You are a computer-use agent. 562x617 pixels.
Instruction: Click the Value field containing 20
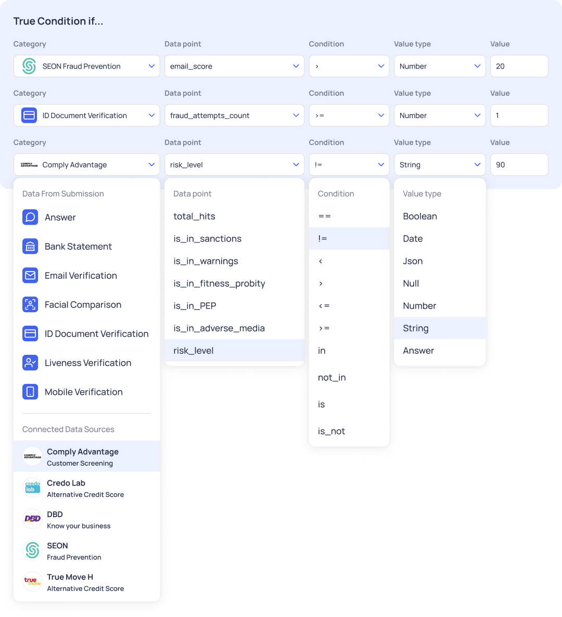coord(519,66)
